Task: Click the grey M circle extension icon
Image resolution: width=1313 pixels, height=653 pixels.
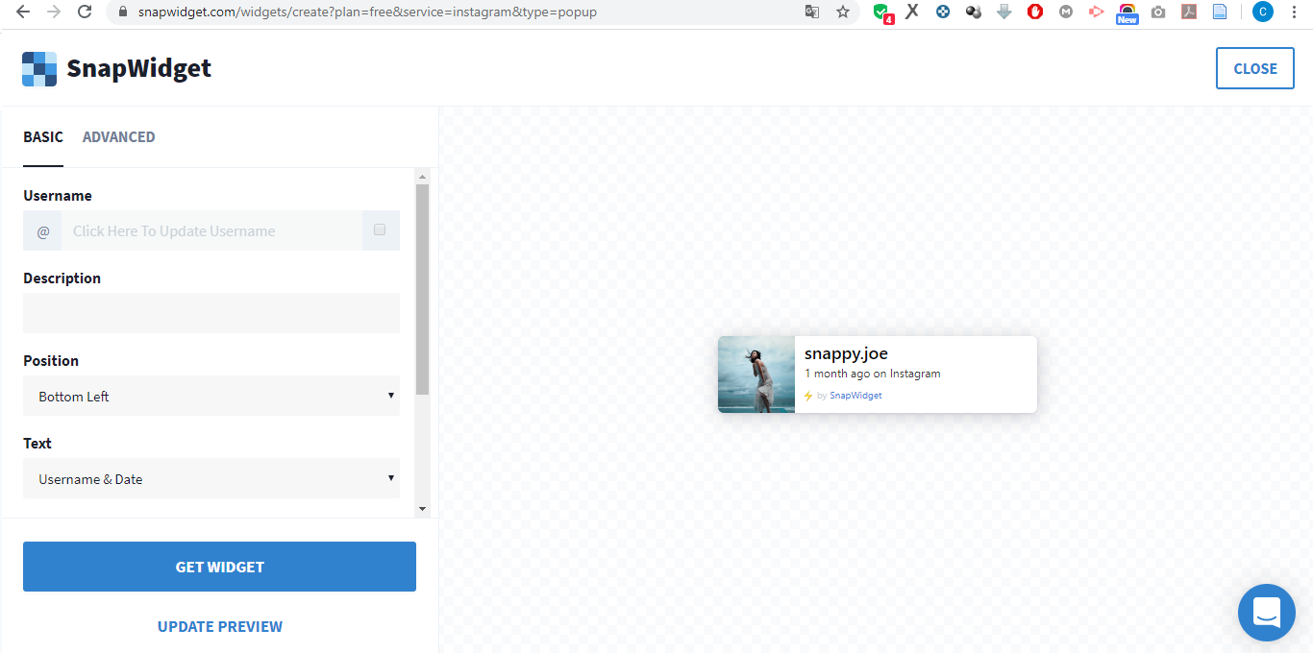Action: pyautogui.click(x=1066, y=12)
